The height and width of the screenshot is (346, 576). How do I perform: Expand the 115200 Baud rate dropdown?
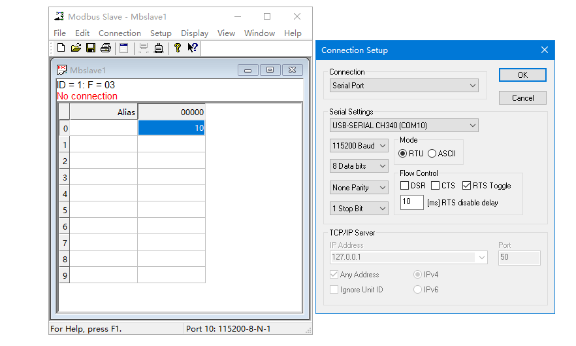(359, 146)
